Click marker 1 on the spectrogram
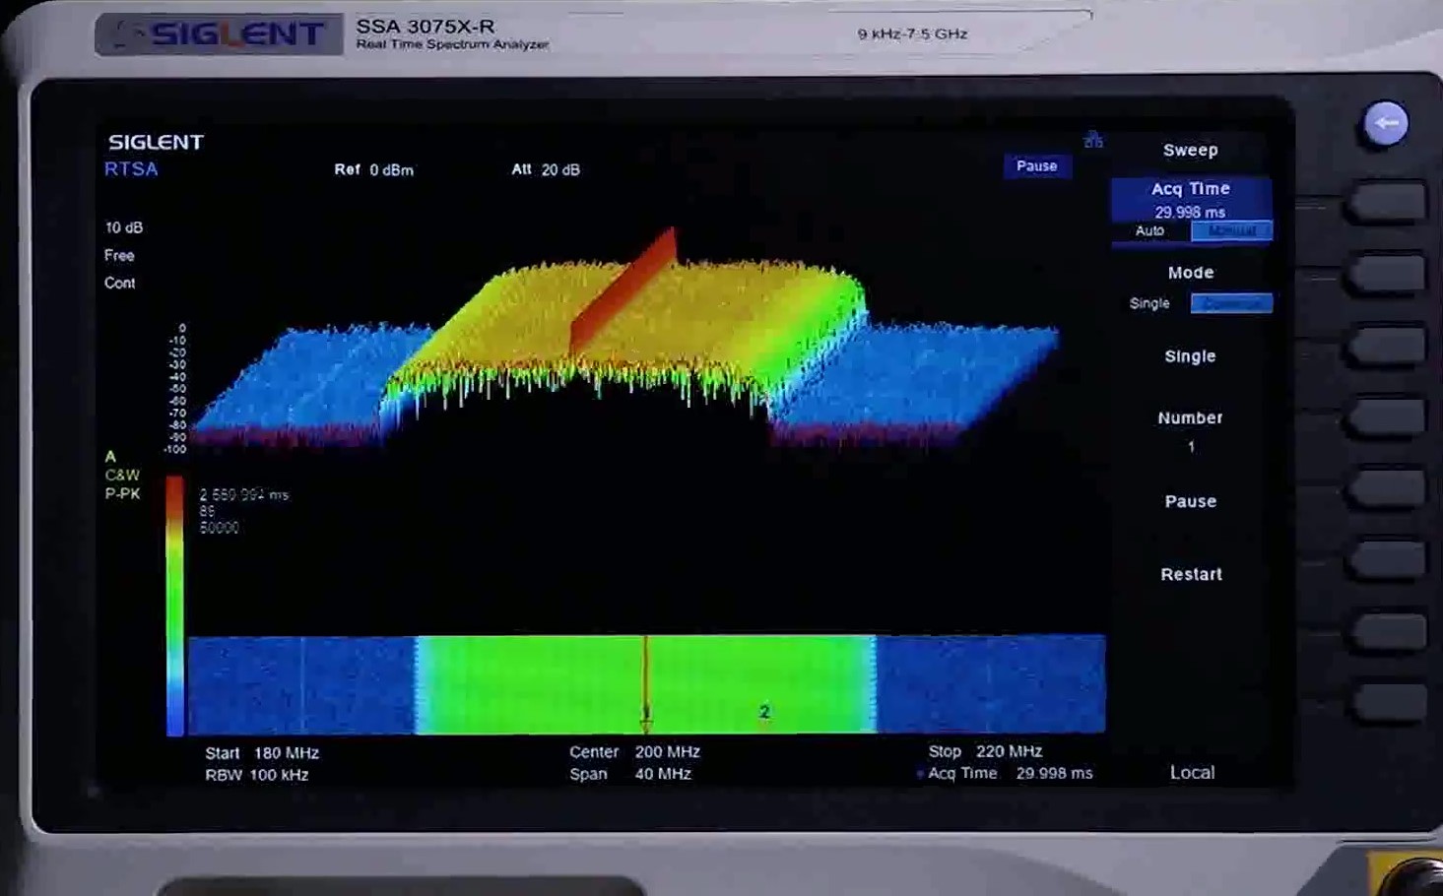1443x896 pixels. coord(646,713)
